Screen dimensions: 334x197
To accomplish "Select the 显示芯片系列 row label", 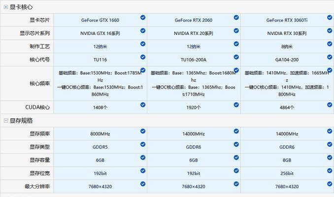I will click(x=34, y=33).
